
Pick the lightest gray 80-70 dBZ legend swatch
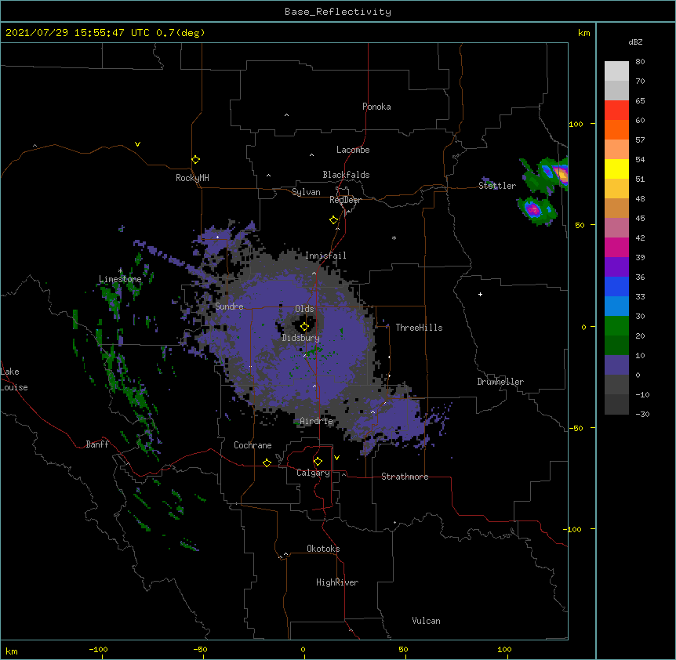click(616, 71)
